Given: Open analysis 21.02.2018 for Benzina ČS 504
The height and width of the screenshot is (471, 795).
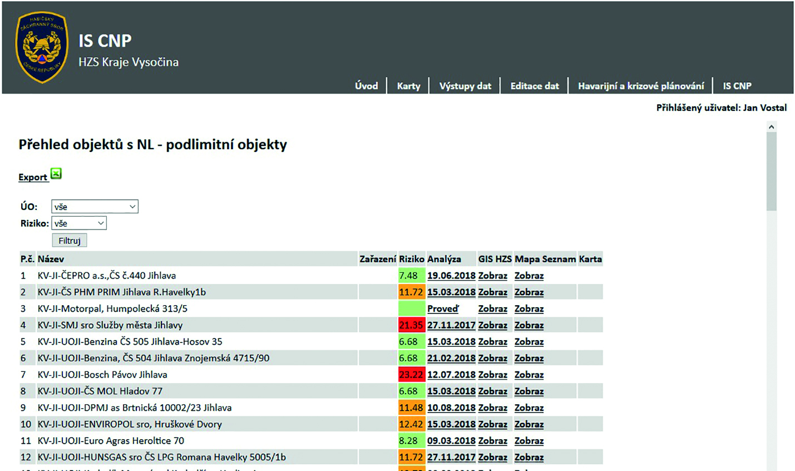Looking at the screenshot, I should 451,359.
